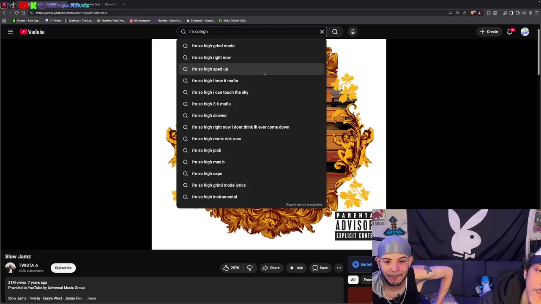Go back with the browser back arrow
This screenshot has height=304, width=541.
(x=4, y=13)
